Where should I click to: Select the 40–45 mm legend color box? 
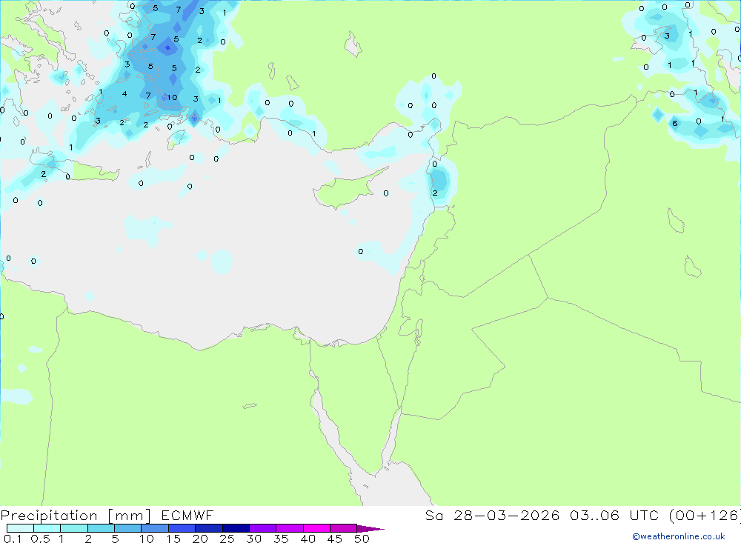tap(316, 528)
